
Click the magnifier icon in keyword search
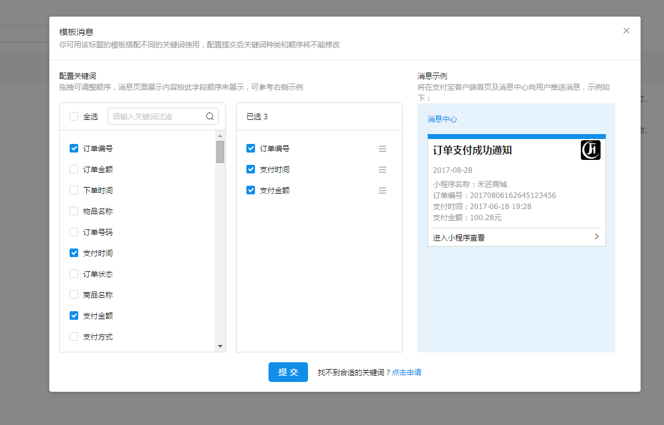pos(209,116)
